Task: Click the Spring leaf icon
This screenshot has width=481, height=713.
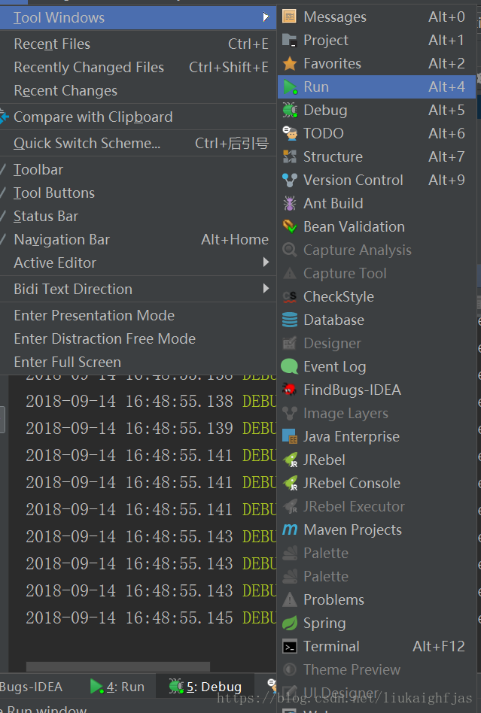Action: (289, 623)
